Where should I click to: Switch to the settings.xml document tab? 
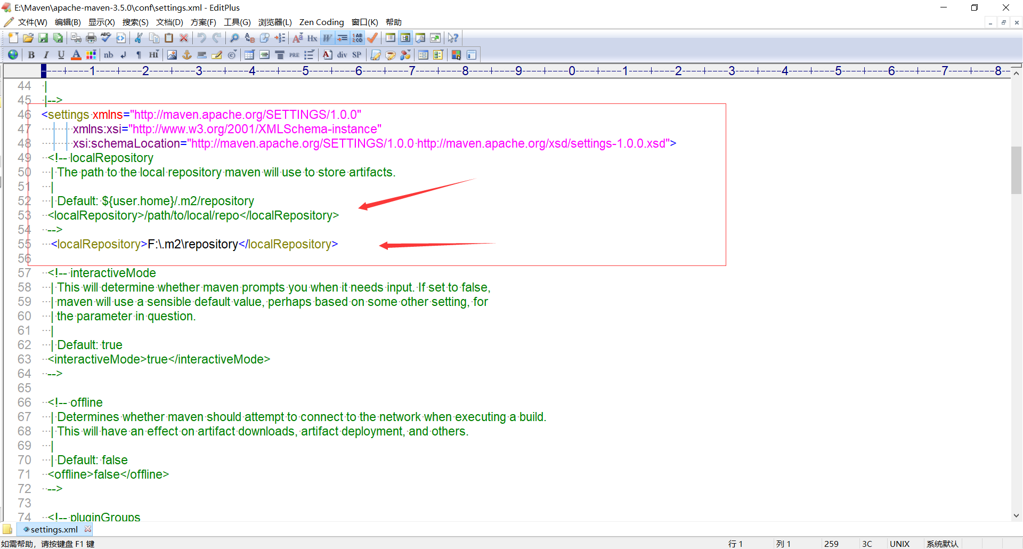click(54, 529)
